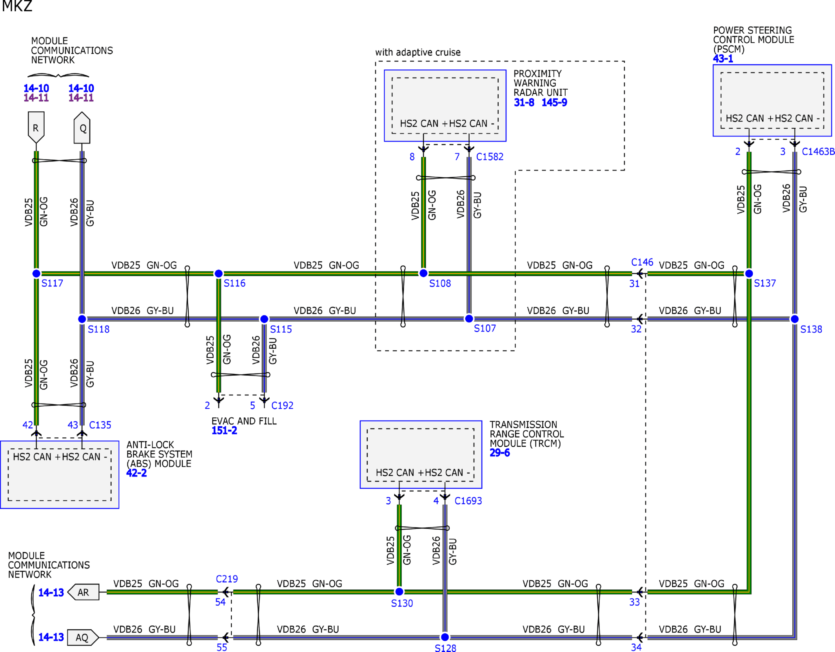Click the S117 splice label

[x=52, y=283]
